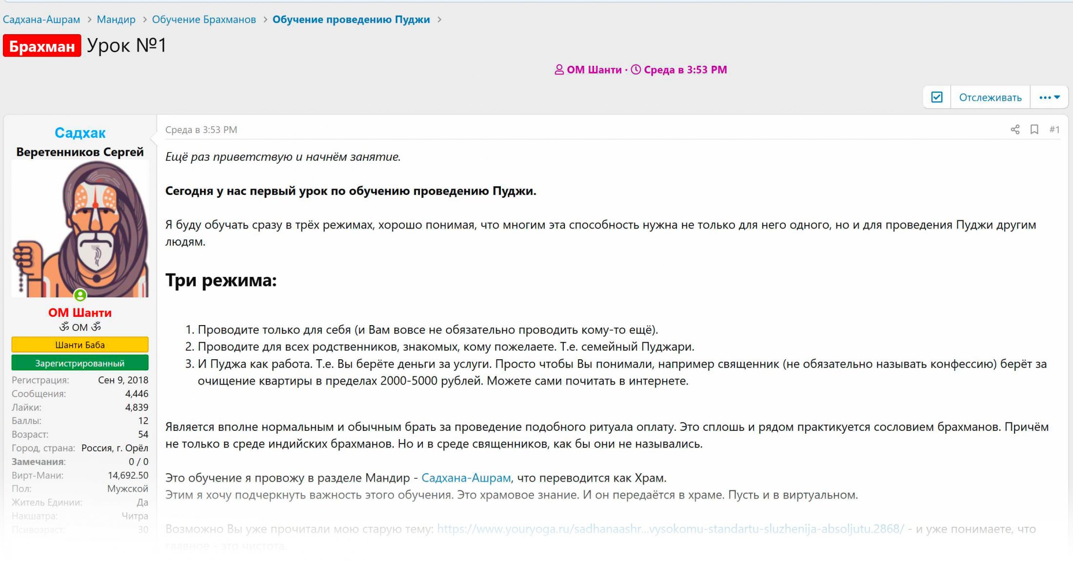Toggle the Зарегистрированный green badge
The image size is (1073, 561).
pos(79,363)
